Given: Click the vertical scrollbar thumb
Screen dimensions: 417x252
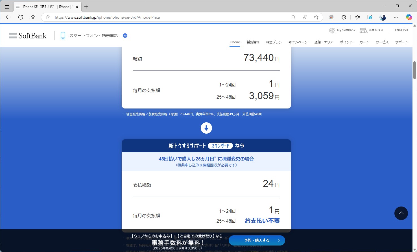Looking at the screenshot, I should [x=414, y=70].
